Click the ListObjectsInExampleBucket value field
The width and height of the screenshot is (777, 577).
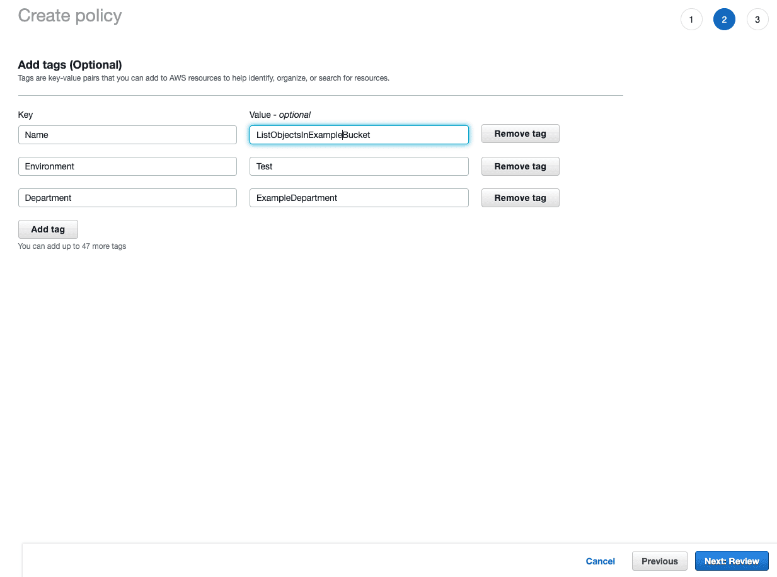[x=359, y=134]
